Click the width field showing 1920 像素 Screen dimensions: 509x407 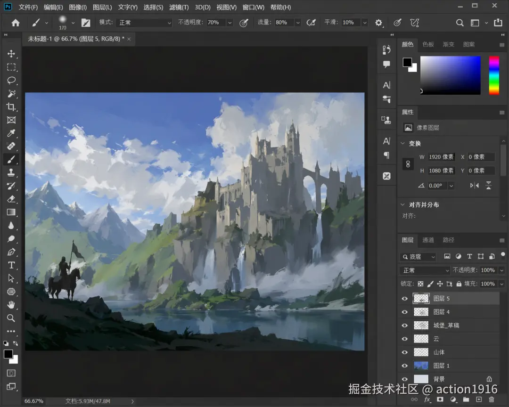[x=441, y=157]
